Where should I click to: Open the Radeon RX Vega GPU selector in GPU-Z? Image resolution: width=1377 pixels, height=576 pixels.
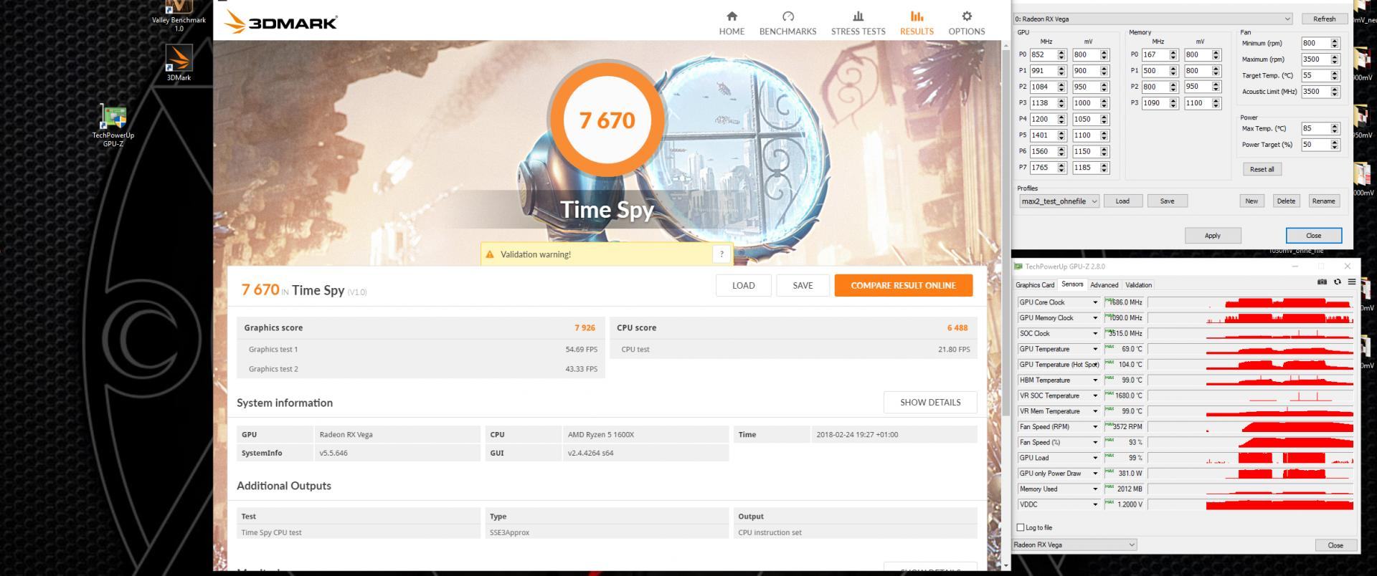1074,544
